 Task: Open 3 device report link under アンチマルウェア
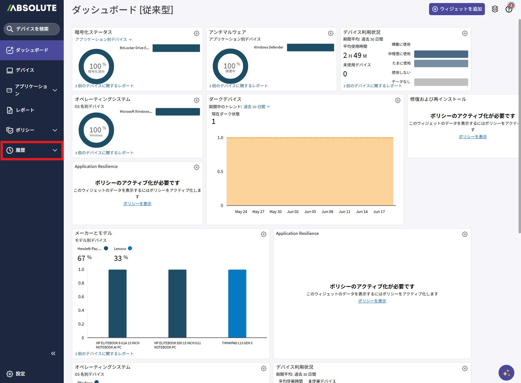239,86
